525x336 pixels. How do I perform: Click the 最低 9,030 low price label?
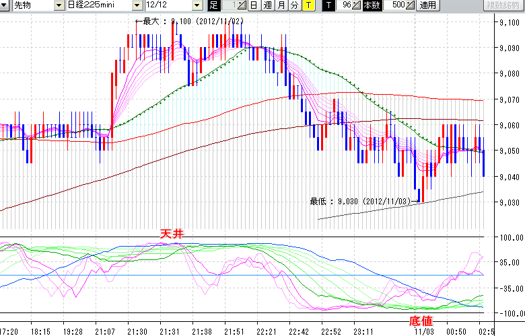[363, 200]
